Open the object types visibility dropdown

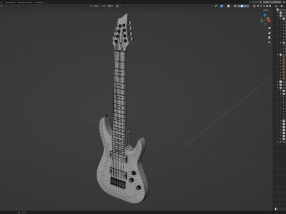coord(217,6)
